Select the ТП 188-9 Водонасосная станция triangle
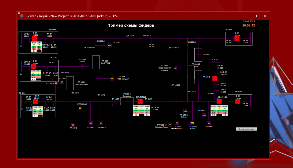 click(175, 68)
